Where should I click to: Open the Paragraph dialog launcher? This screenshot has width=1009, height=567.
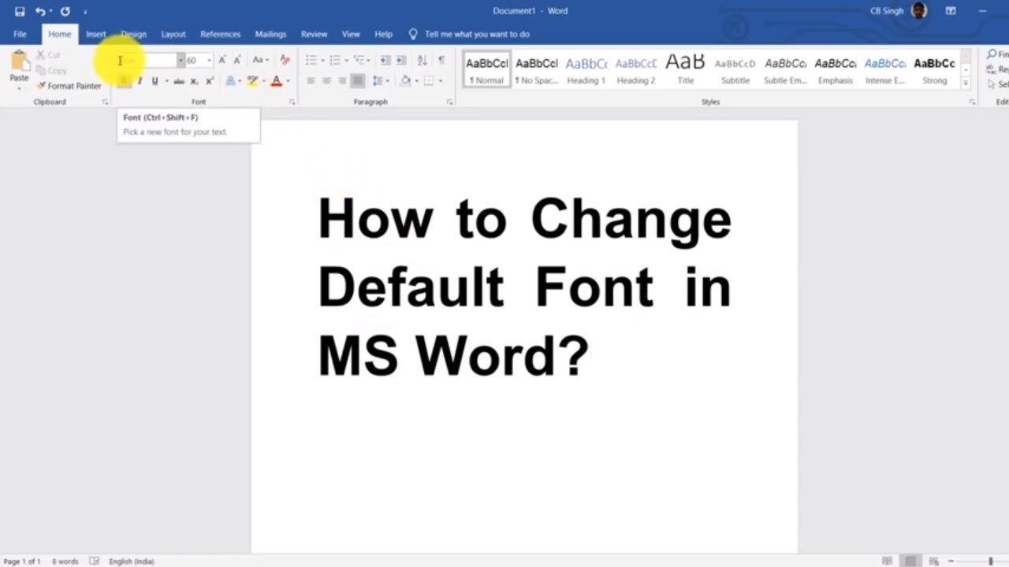click(x=450, y=102)
